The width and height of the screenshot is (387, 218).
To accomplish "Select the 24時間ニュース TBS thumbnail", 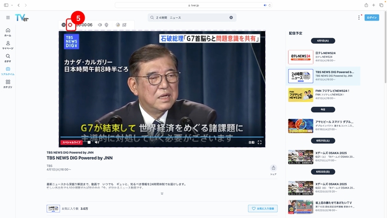I will point(301,76).
